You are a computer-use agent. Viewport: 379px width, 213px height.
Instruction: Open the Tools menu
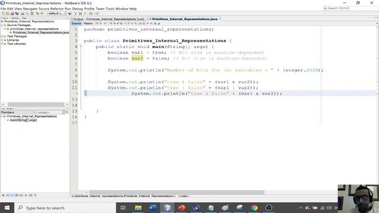point(110,9)
